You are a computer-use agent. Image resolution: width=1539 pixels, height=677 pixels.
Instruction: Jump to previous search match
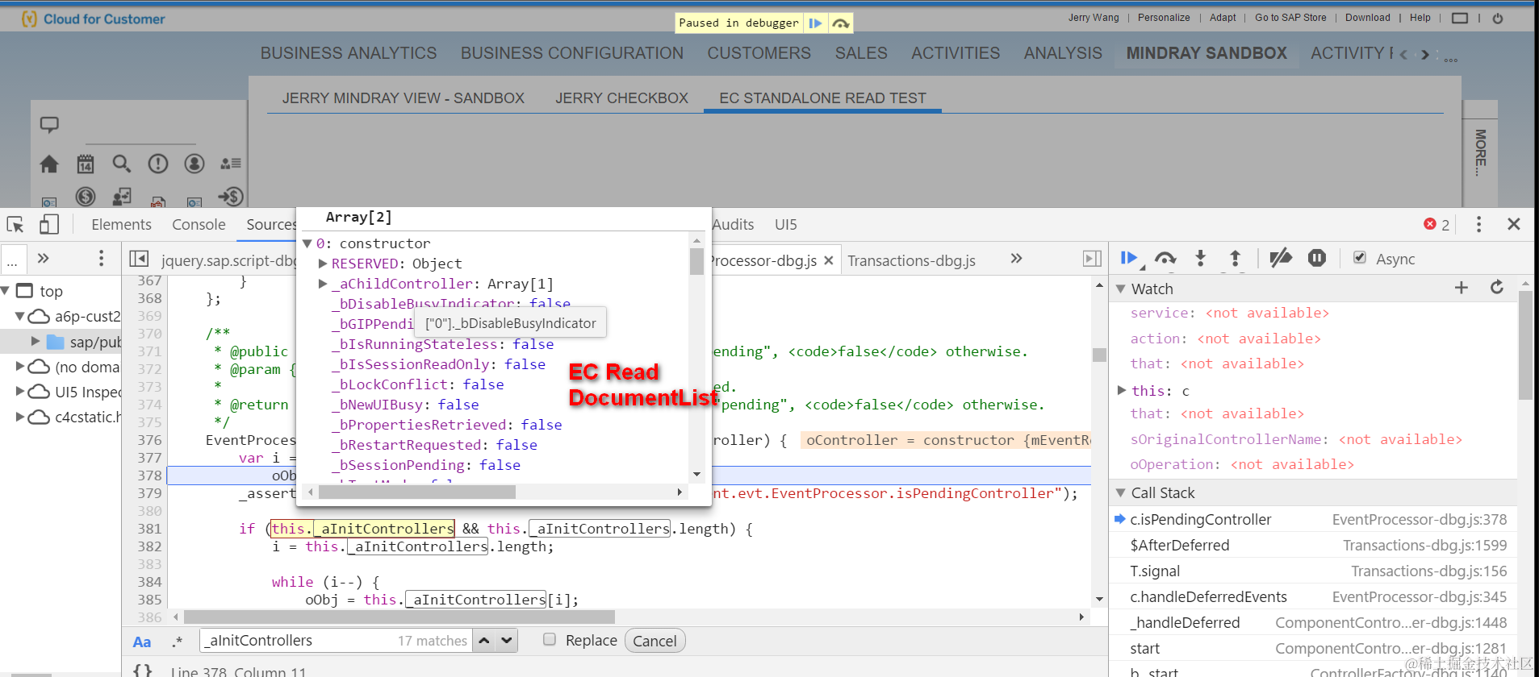[x=483, y=641]
